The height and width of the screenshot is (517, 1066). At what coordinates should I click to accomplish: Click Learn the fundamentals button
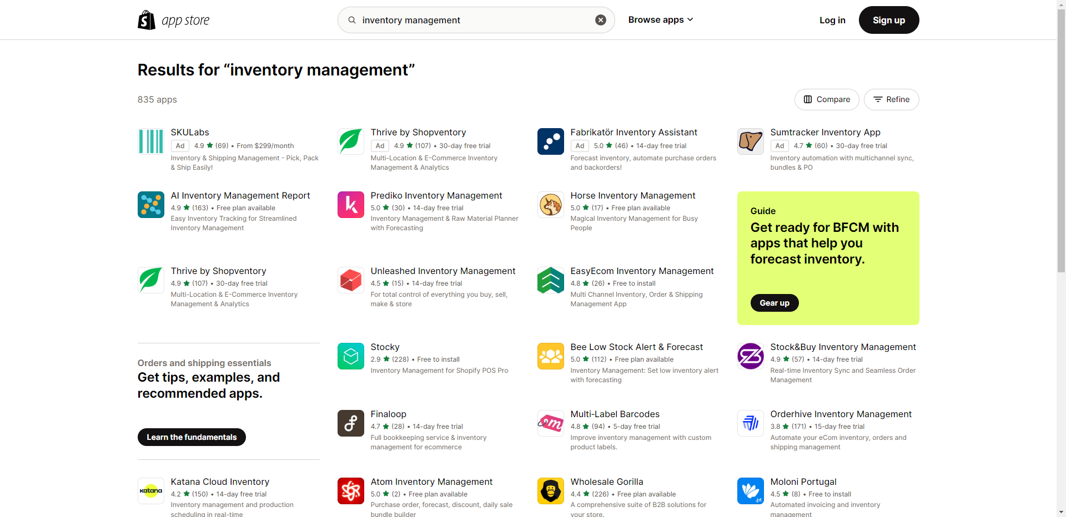[192, 437]
